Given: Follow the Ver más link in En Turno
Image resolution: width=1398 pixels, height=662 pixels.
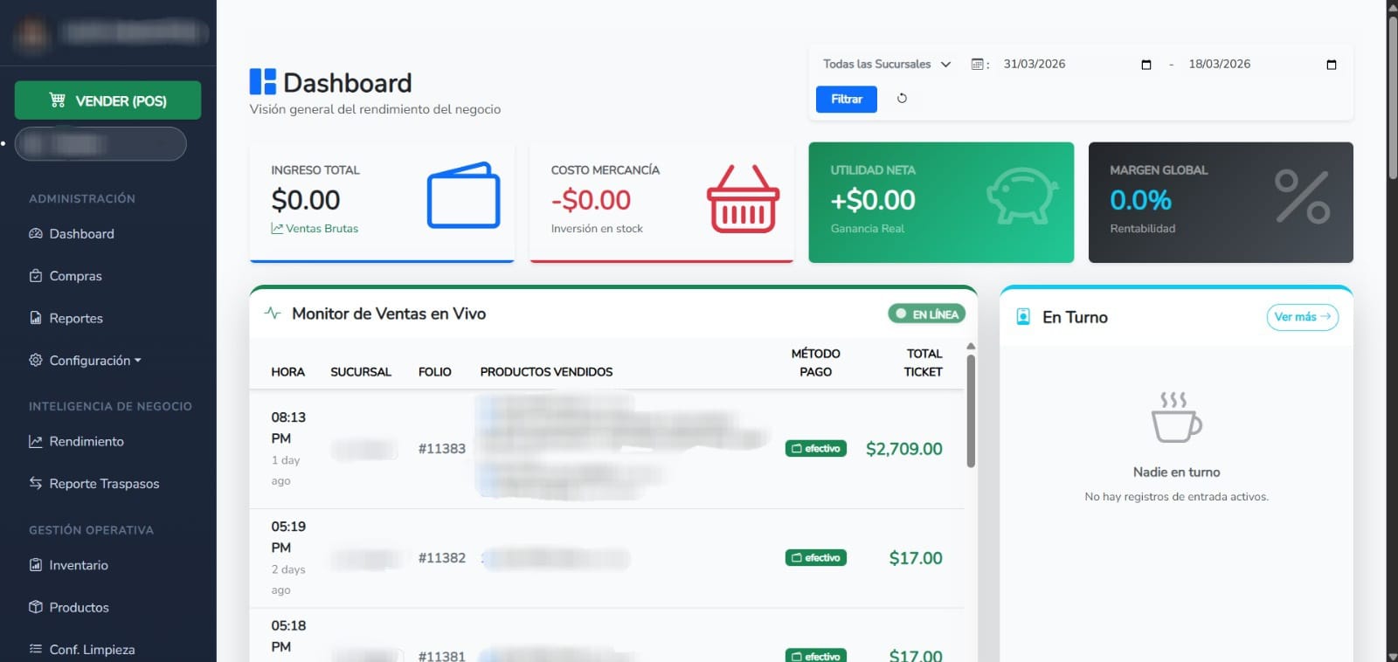Looking at the screenshot, I should click(x=1302, y=317).
